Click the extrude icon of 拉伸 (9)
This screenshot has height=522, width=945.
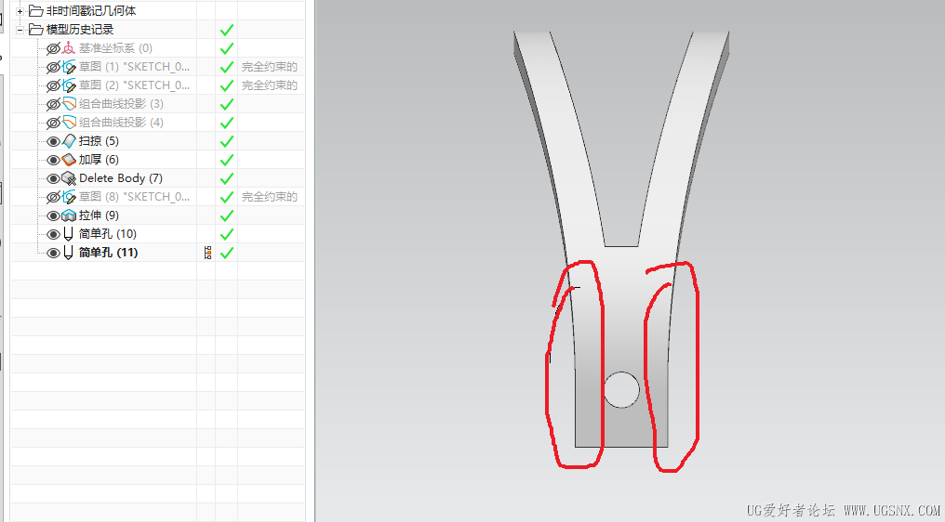[69, 215]
